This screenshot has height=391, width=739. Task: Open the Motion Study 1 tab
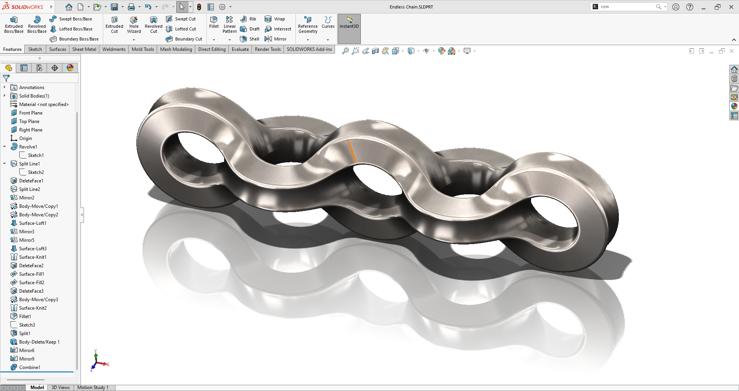[93, 388]
